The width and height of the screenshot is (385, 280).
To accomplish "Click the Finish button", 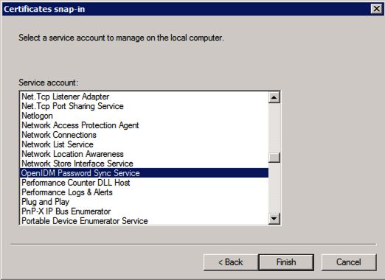I will coord(286,262).
